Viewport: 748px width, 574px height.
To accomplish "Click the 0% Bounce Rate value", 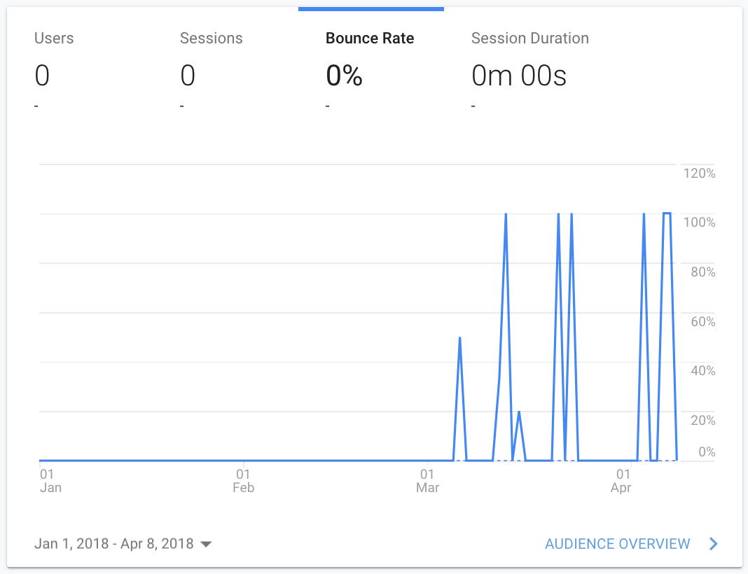I will (x=344, y=76).
